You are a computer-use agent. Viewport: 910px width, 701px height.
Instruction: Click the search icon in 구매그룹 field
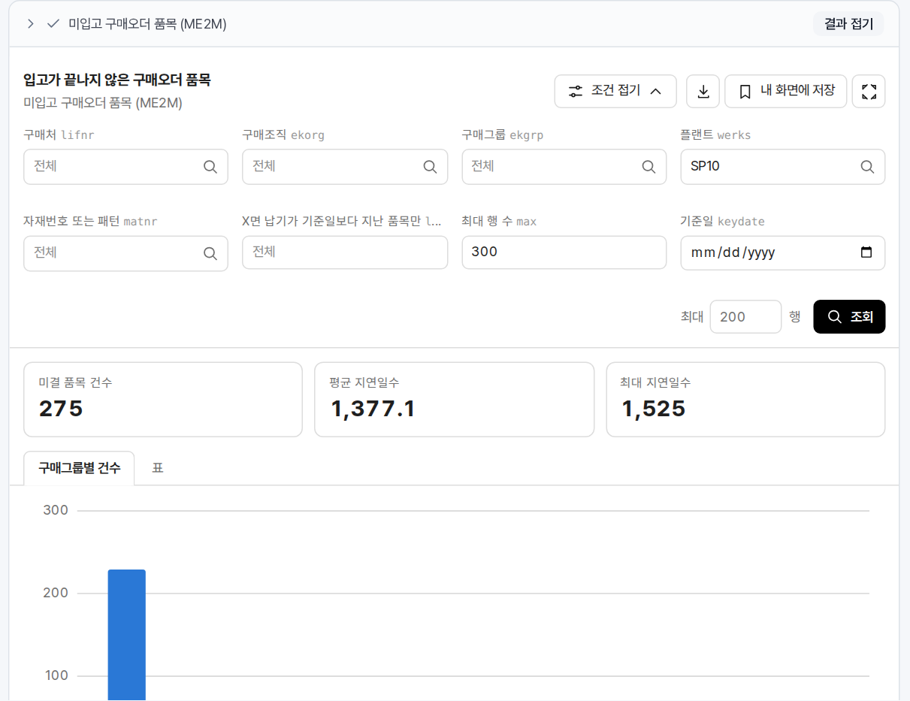648,167
